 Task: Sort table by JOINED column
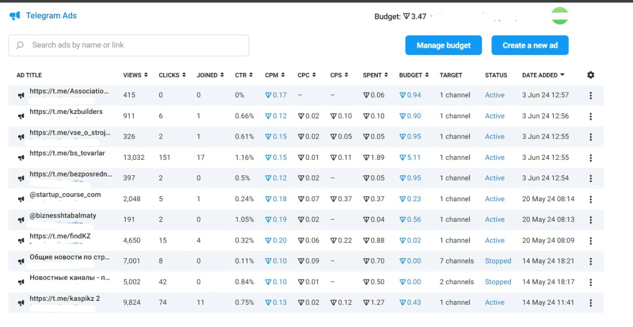coord(210,75)
